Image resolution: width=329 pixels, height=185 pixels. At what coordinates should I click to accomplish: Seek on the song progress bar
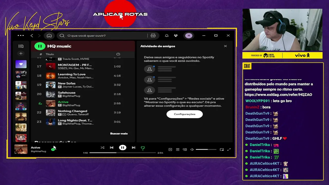click(123, 153)
